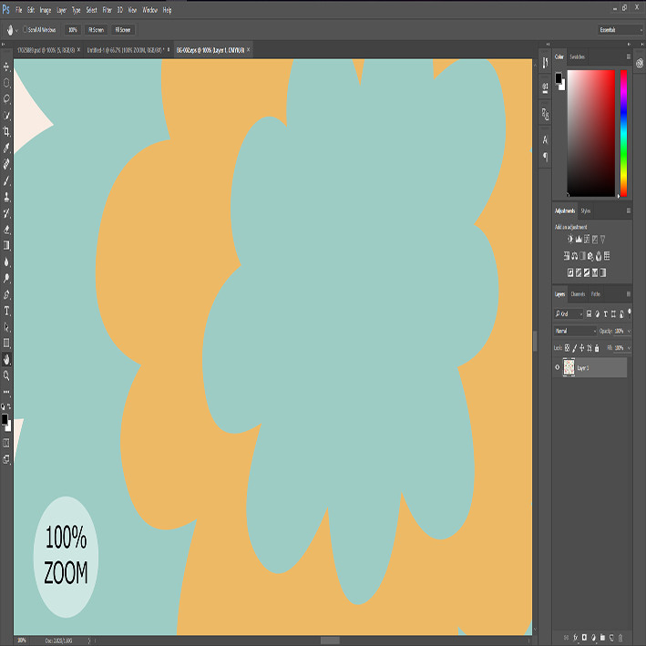The width and height of the screenshot is (646, 646).
Task: Add Curves adjustment
Action: tap(587, 239)
